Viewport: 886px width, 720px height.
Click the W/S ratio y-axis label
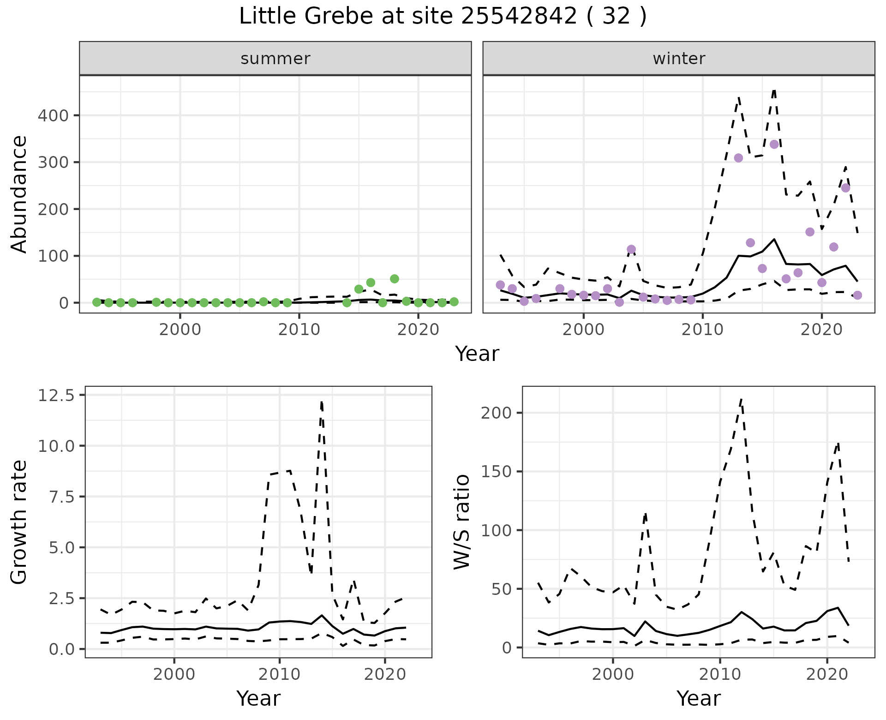tap(461, 522)
